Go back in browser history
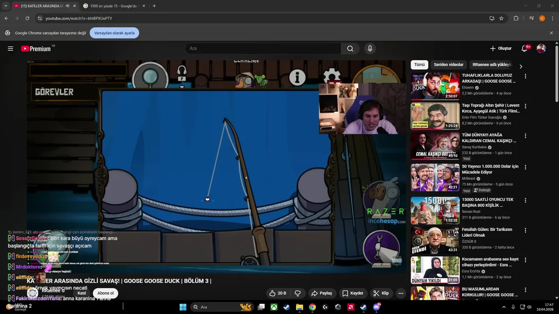 click(x=6, y=18)
